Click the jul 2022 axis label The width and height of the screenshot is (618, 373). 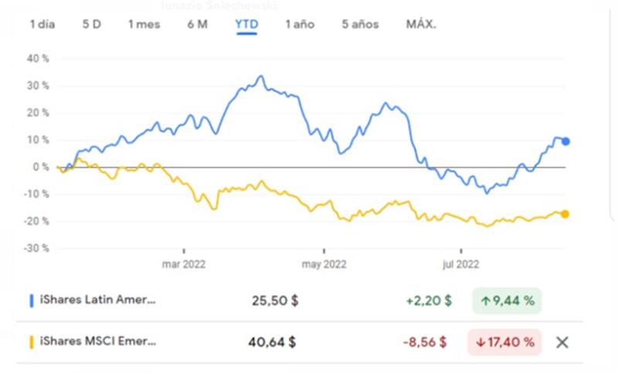pyautogui.click(x=461, y=264)
